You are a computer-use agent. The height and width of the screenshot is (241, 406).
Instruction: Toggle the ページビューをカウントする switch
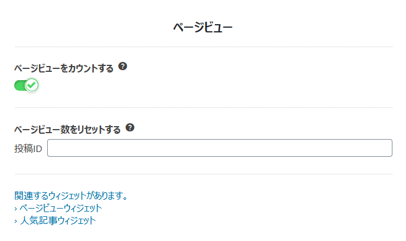click(26, 85)
